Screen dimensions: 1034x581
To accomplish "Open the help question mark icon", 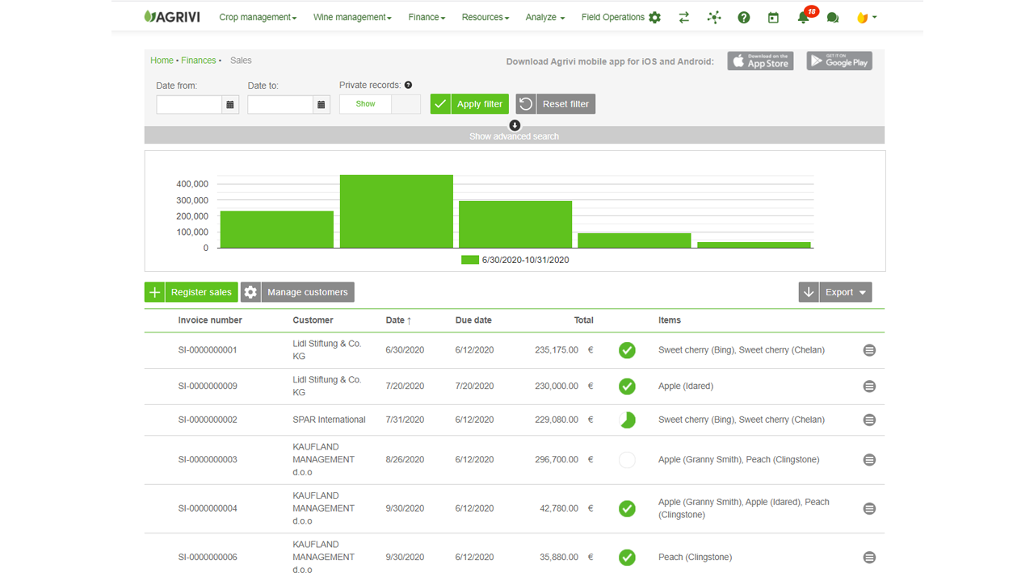I will (743, 17).
